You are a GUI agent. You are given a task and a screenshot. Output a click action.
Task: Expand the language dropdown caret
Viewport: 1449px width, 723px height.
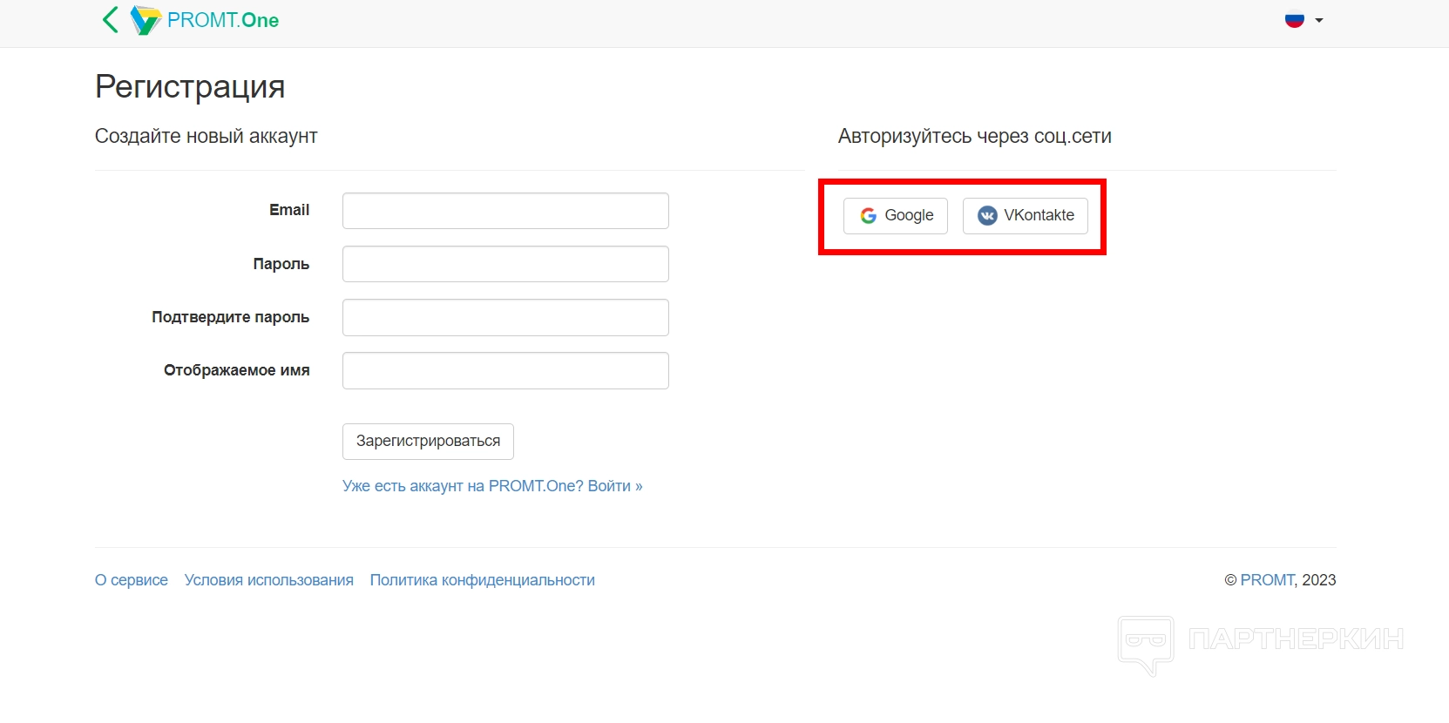[1319, 20]
